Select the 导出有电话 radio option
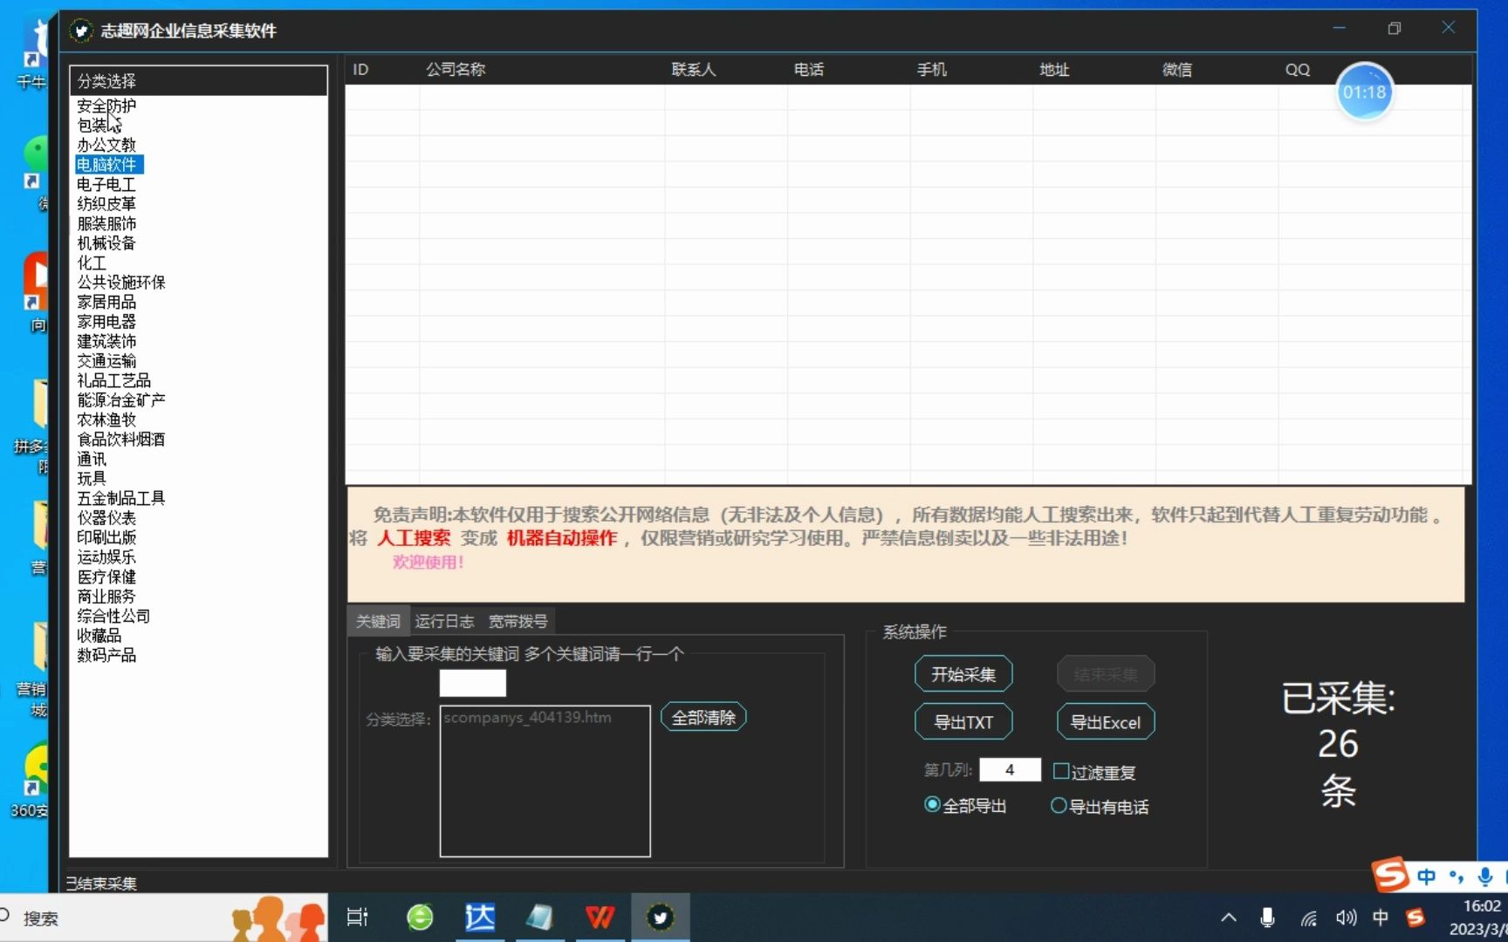 1059,806
